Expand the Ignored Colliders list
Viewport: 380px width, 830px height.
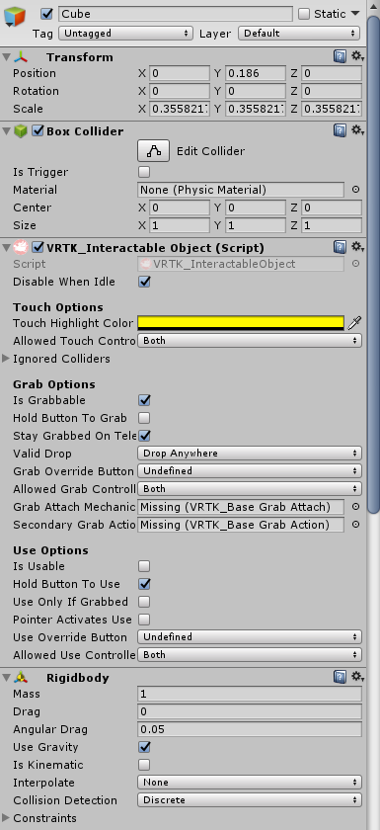(x=6, y=359)
